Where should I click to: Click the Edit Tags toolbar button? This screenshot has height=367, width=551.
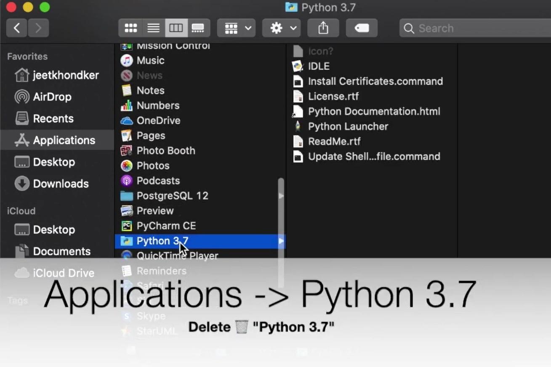[x=362, y=28]
